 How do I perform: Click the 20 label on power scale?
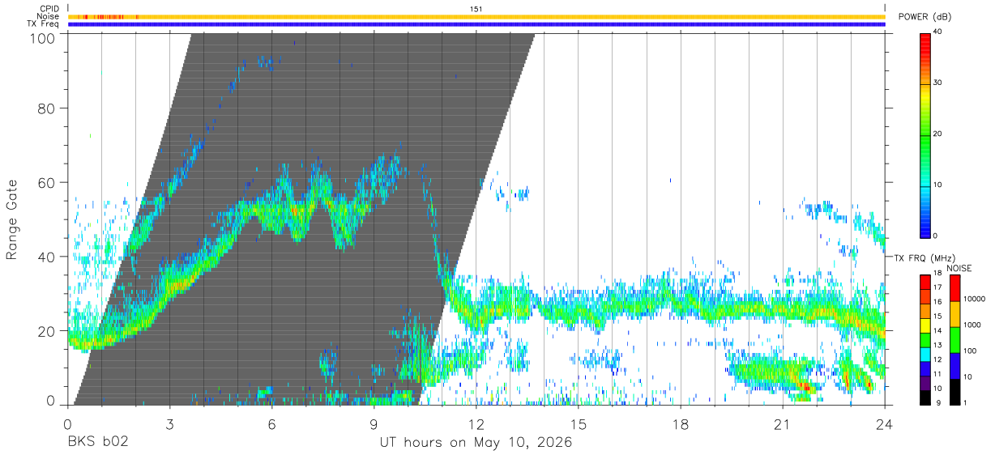pyautogui.click(x=938, y=134)
